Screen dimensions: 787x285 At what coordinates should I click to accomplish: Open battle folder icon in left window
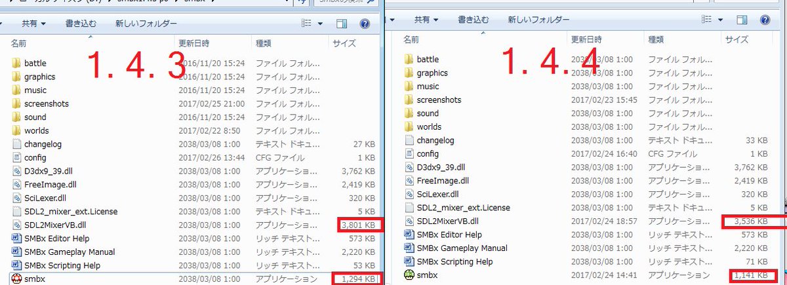coord(16,64)
